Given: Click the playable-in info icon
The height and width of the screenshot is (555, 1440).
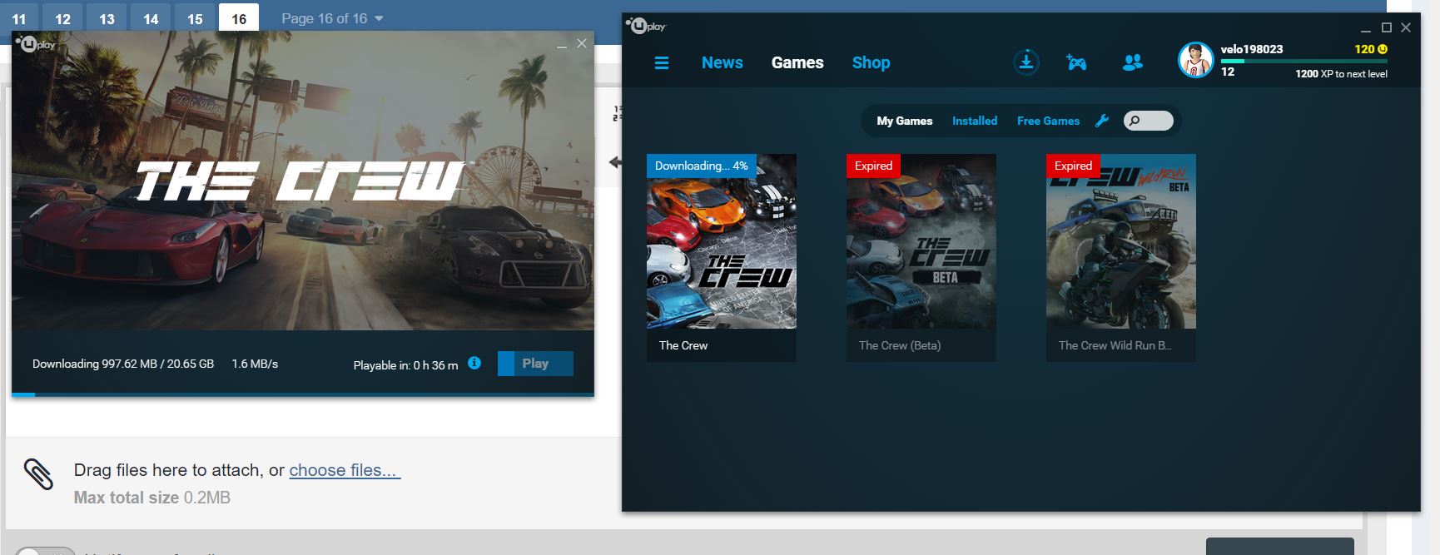Looking at the screenshot, I should coord(474,363).
